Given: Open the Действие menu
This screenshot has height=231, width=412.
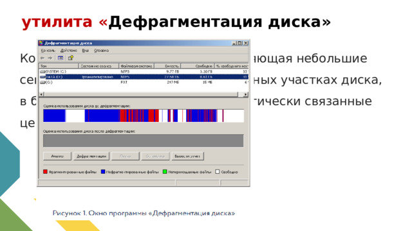Looking at the screenshot, I should pyautogui.click(x=69, y=51).
